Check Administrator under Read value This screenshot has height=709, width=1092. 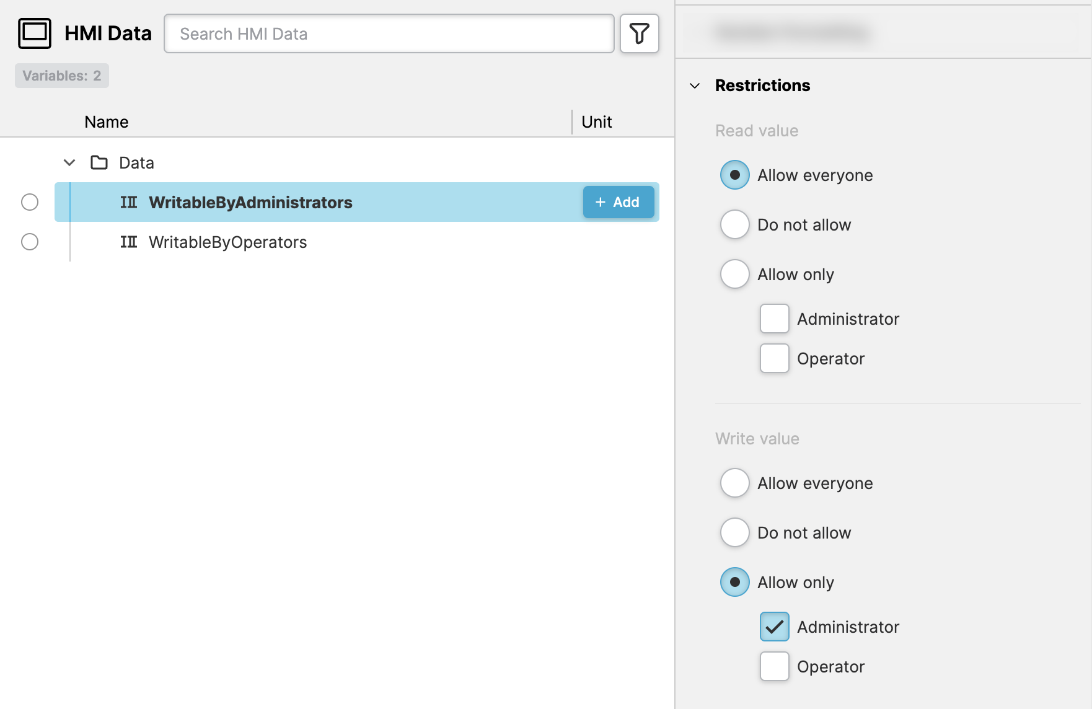[775, 319]
